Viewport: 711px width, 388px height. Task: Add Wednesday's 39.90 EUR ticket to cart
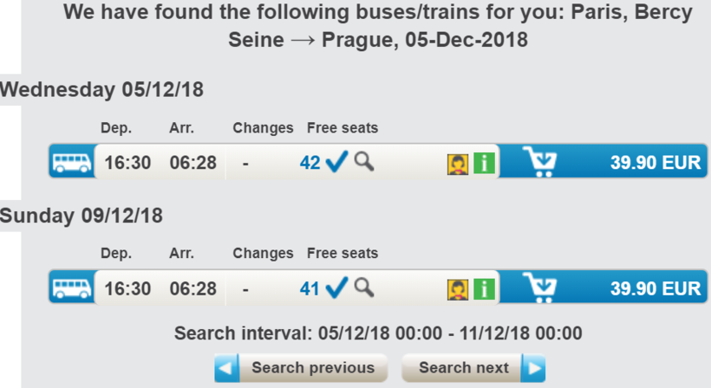[541, 162]
